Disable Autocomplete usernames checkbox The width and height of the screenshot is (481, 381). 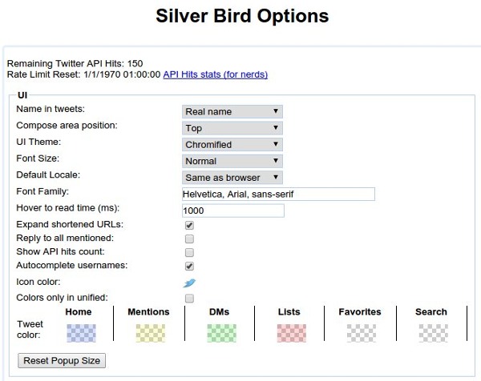(189, 265)
